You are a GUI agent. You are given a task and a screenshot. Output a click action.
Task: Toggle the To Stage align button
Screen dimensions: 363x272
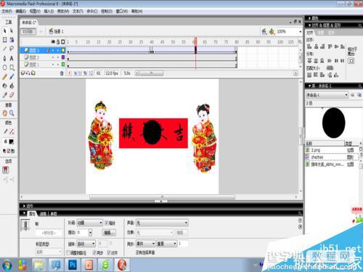(x=351, y=61)
